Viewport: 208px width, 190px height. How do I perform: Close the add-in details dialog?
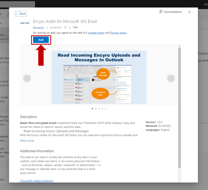tap(190, 12)
